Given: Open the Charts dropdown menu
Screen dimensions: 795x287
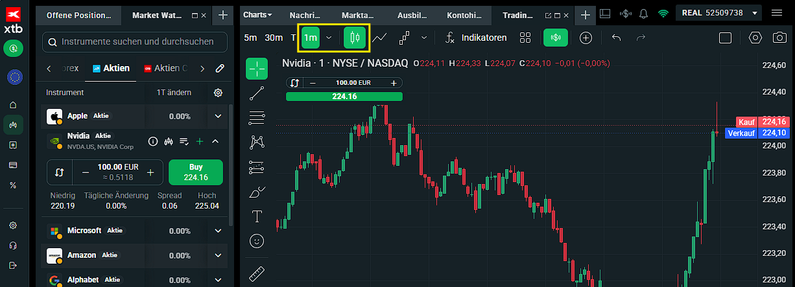Looking at the screenshot, I should pyautogui.click(x=257, y=14).
